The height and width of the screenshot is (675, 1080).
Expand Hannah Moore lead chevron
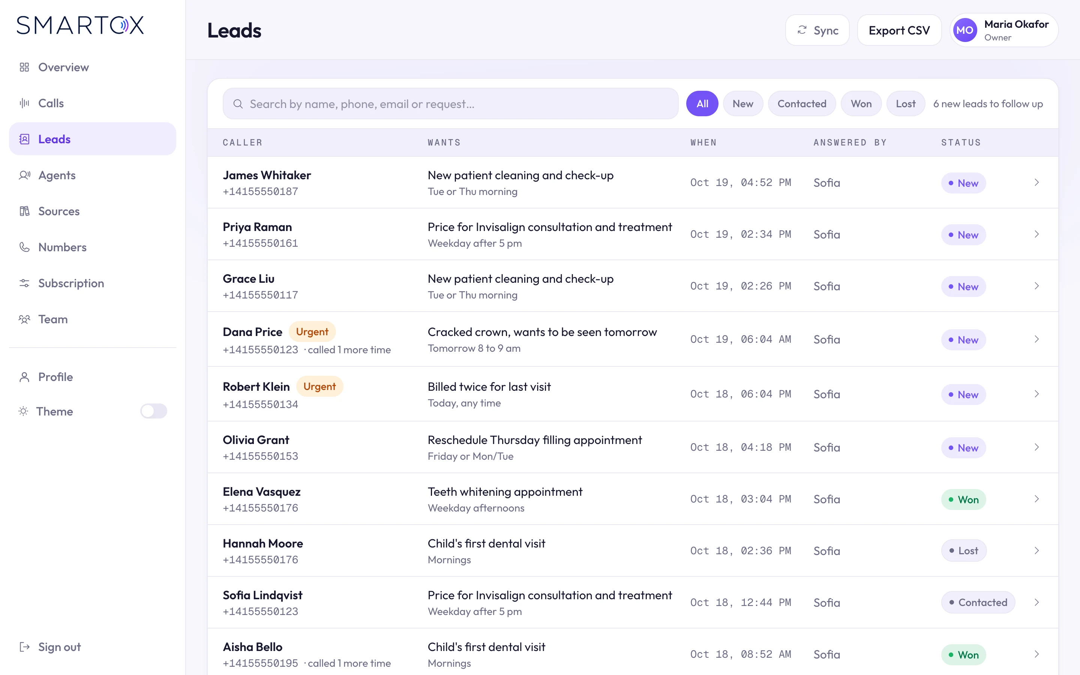pos(1037,551)
